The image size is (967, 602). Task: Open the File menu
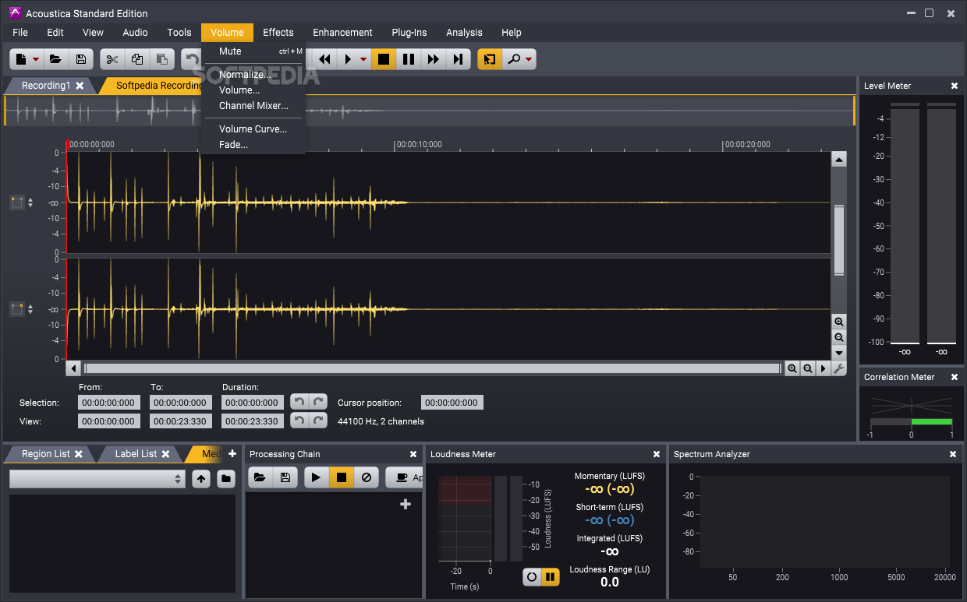pos(20,33)
